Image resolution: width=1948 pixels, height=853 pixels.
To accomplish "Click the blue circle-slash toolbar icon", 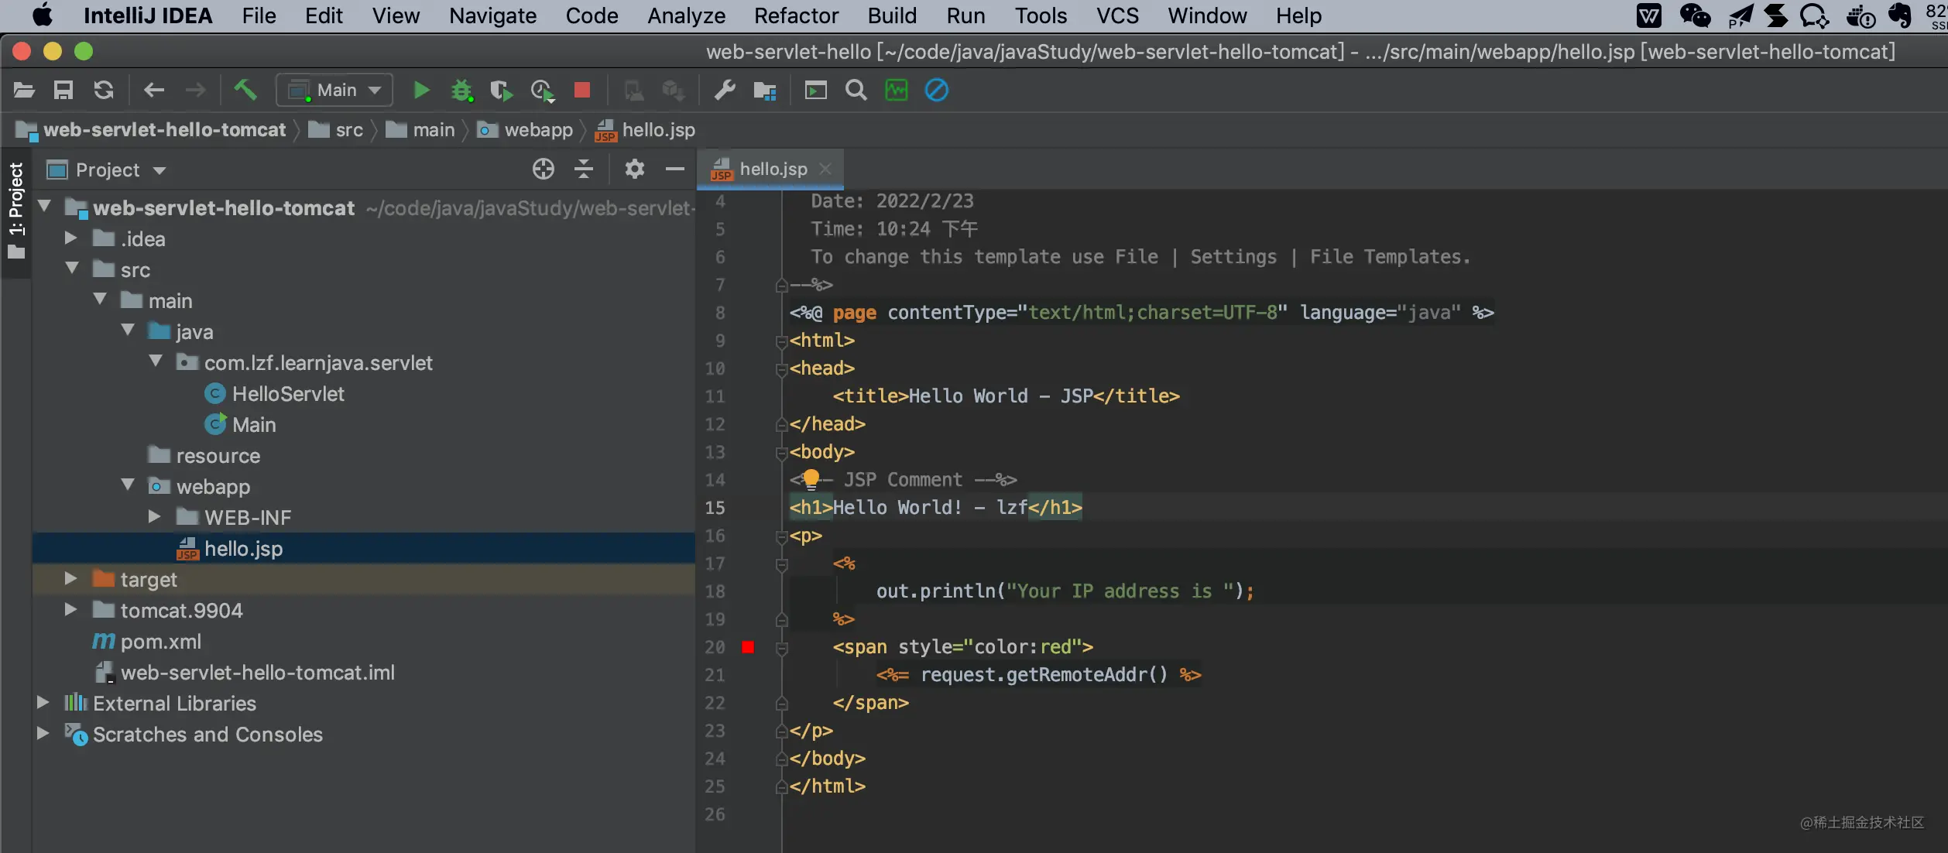I will [x=936, y=91].
